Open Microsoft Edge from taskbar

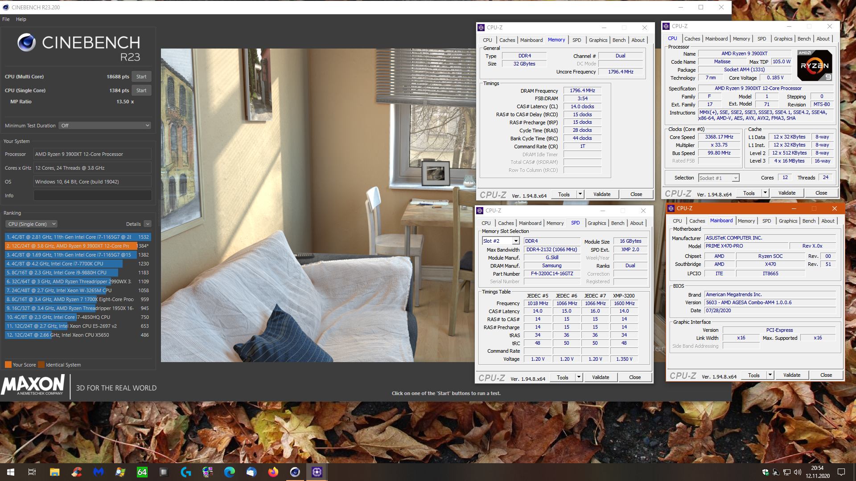[230, 472]
